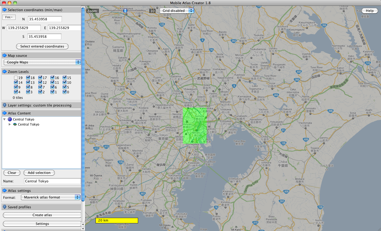Uncheck zoom level 6
The width and height of the screenshot is (381, 231).
tap(52, 87)
